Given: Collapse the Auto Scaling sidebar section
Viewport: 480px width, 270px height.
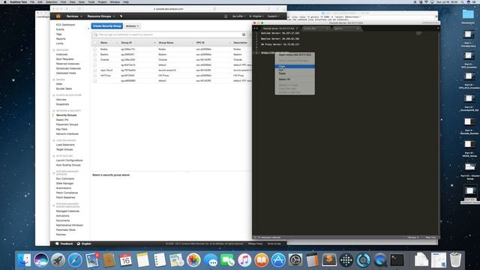Looking at the screenshot, I should tap(54, 156).
